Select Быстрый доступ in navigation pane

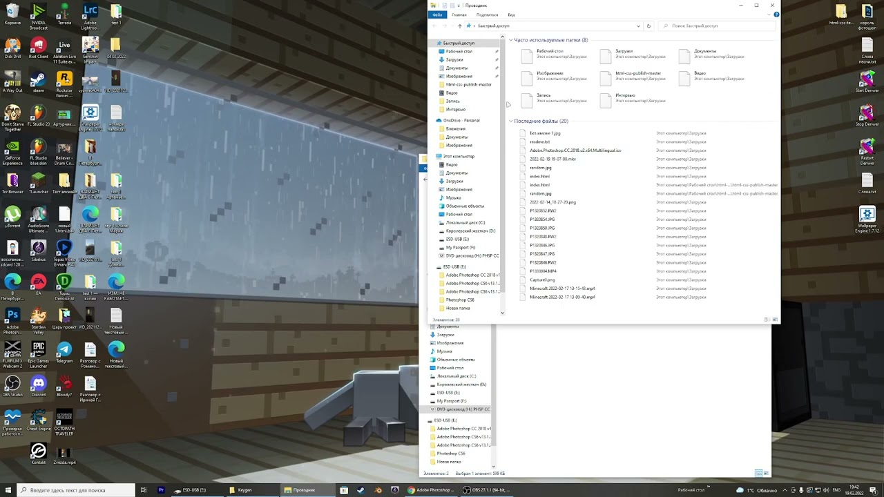[459, 43]
